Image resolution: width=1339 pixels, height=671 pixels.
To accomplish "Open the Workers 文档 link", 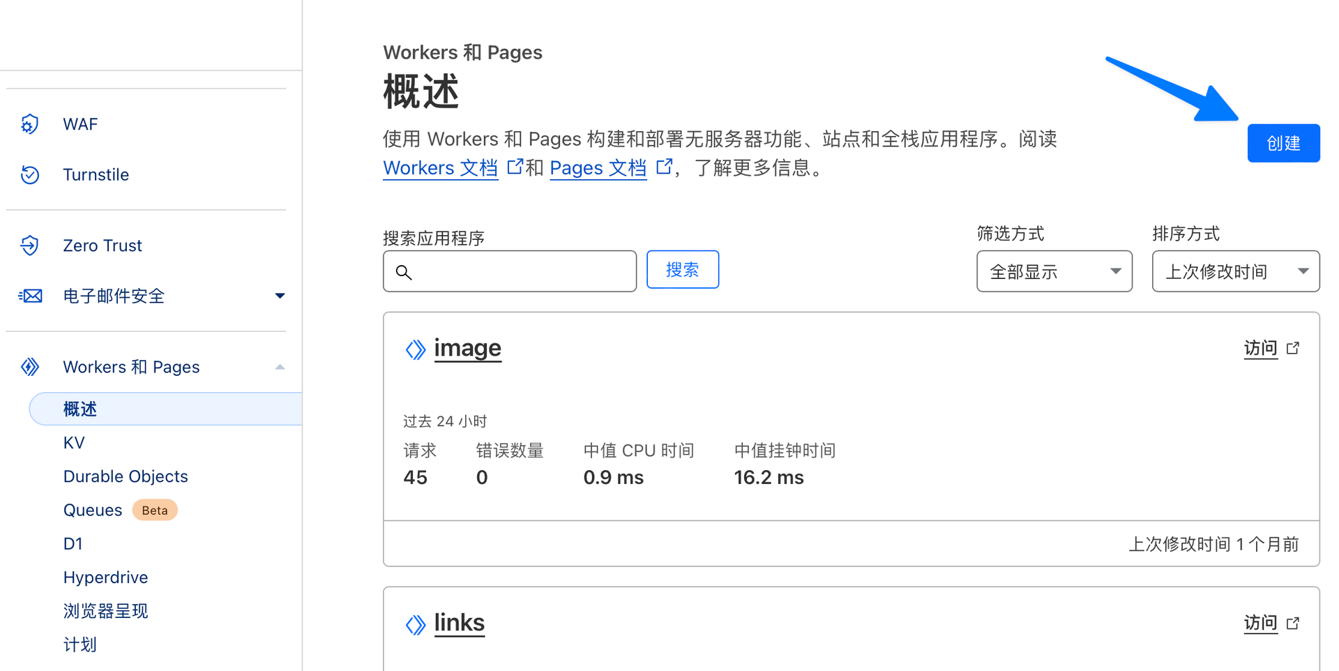I will (440, 168).
